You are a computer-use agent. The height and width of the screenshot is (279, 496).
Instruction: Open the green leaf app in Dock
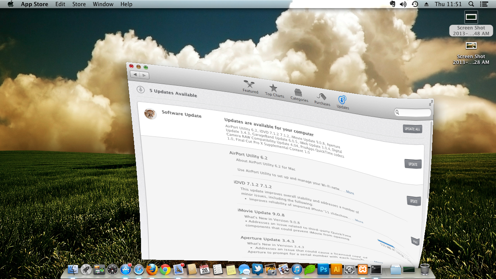(310, 269)
